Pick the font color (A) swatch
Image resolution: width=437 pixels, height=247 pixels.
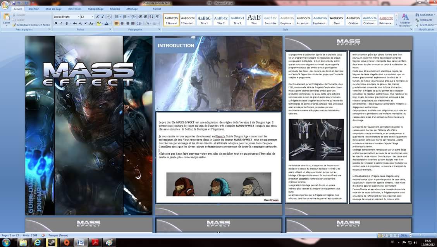107,23
